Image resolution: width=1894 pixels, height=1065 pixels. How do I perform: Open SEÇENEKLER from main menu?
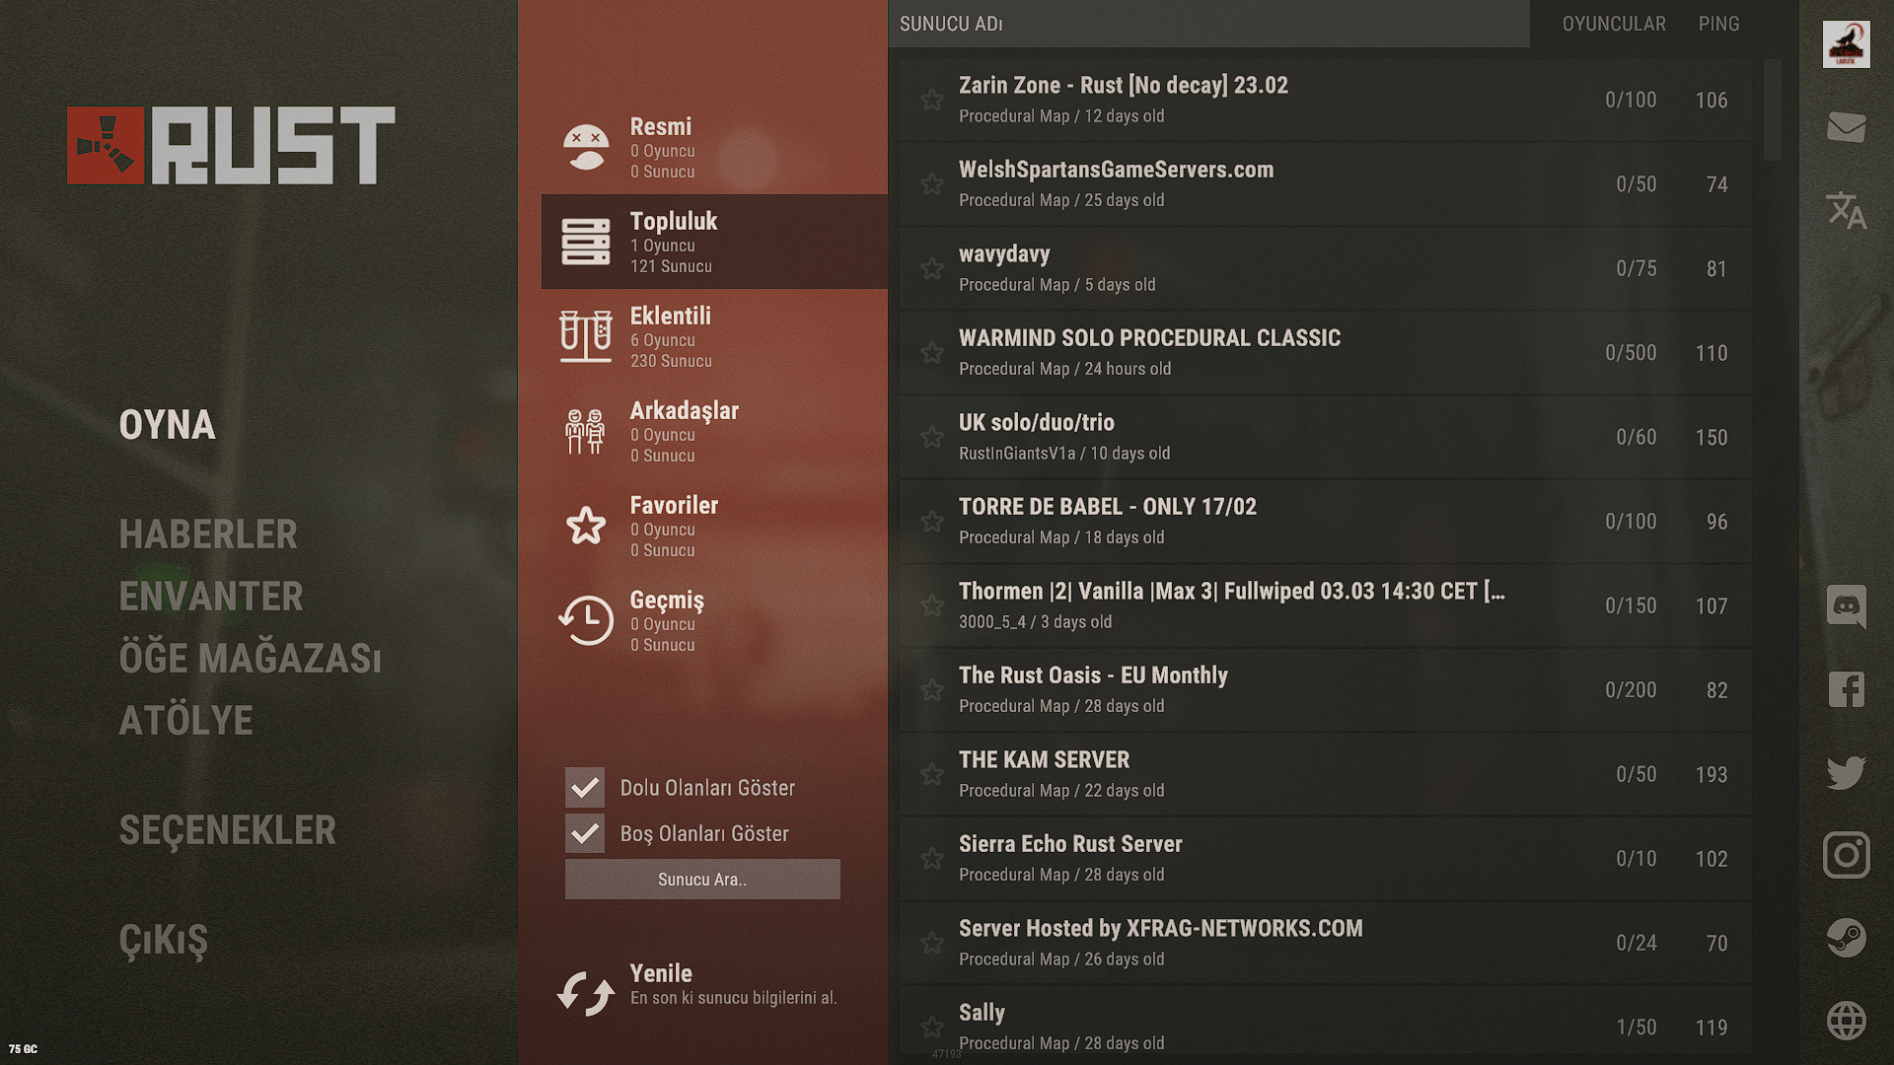227,830
